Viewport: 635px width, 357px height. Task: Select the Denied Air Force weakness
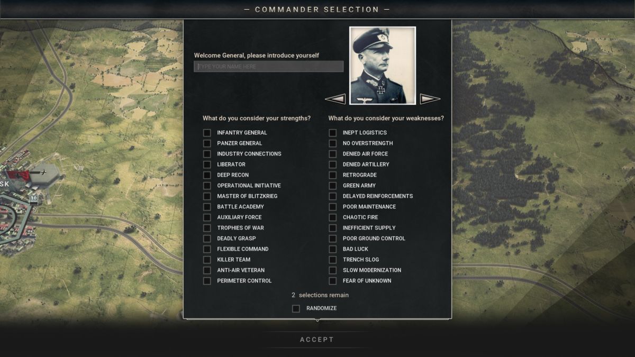pos(333,154)
